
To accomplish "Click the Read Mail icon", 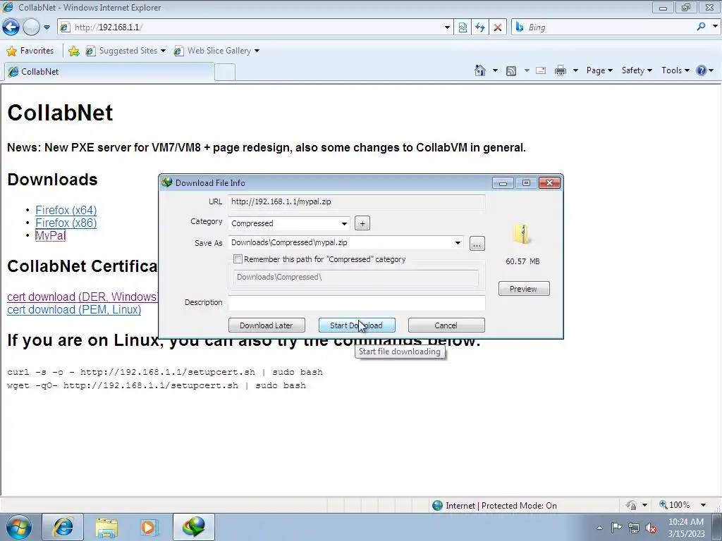I will (541, 70).
